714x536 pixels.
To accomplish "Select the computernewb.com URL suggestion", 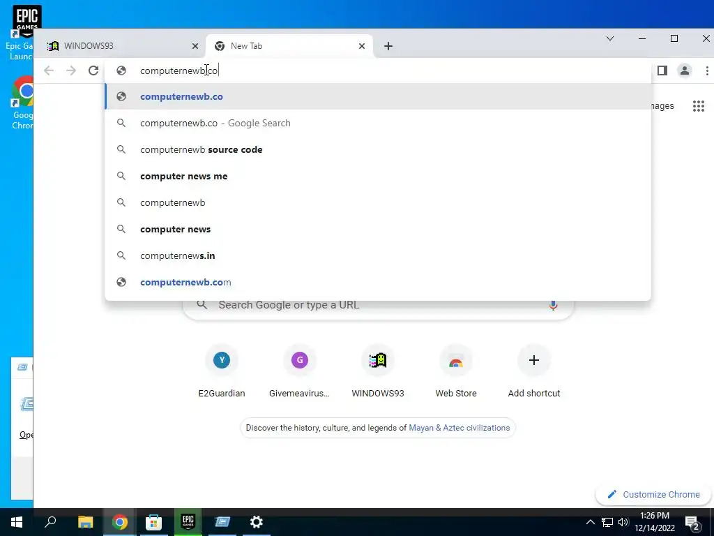I will [x=378, y=282].
